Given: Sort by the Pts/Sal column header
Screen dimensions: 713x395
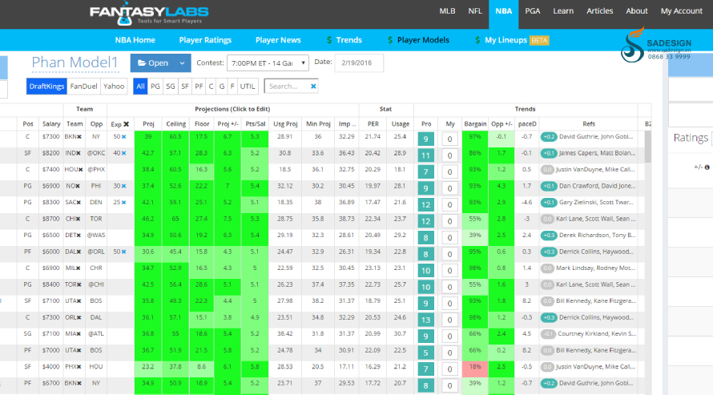Looking at the screenshot, I should [x=255, y=124].
